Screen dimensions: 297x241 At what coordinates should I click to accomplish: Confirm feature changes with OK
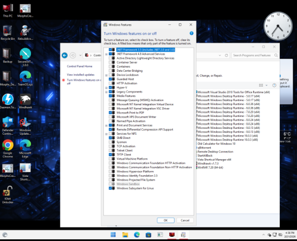(166, 220)
